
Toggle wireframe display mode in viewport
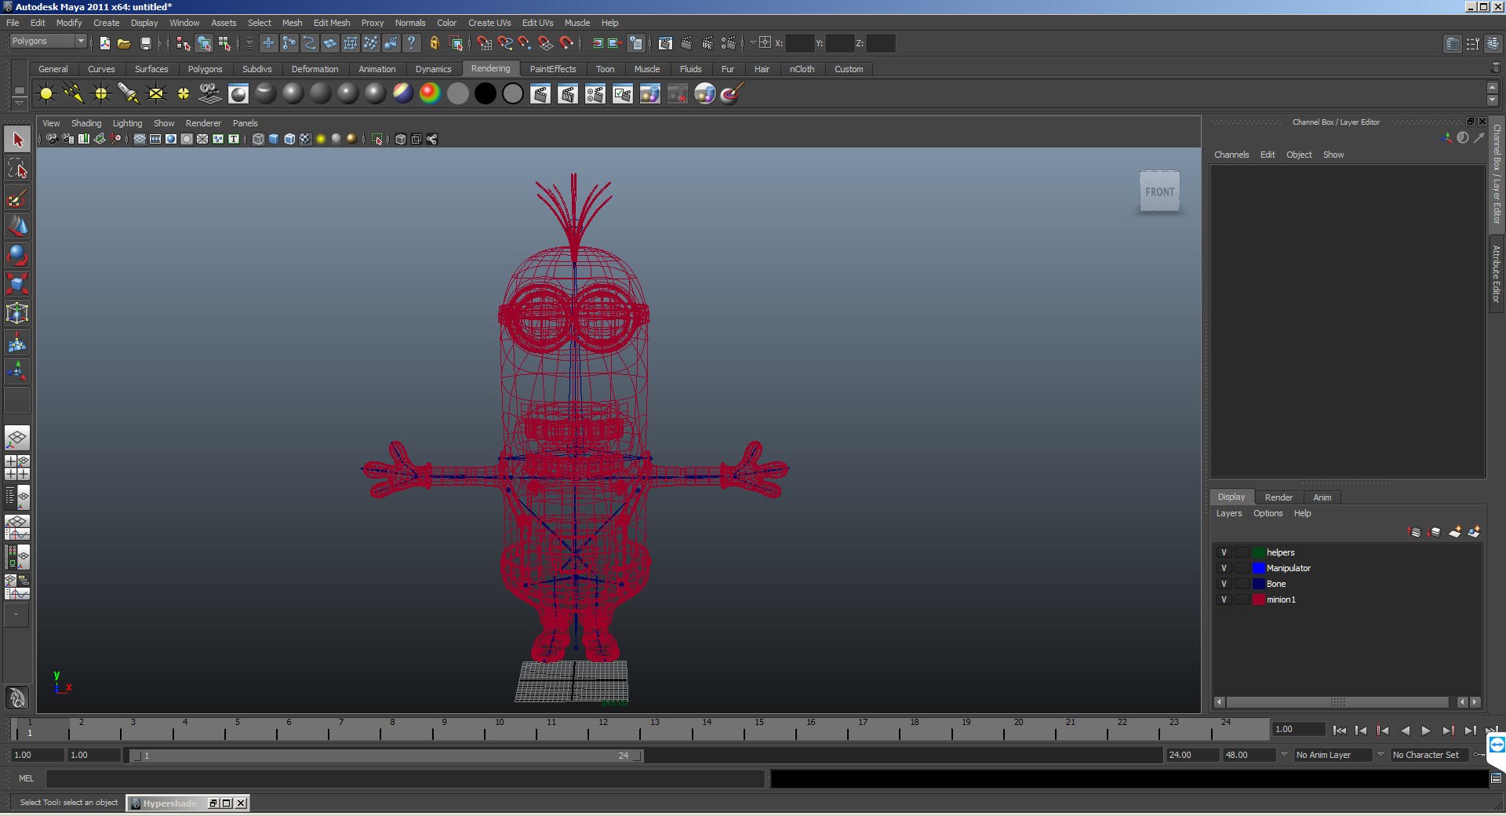[x=258, y=139]
